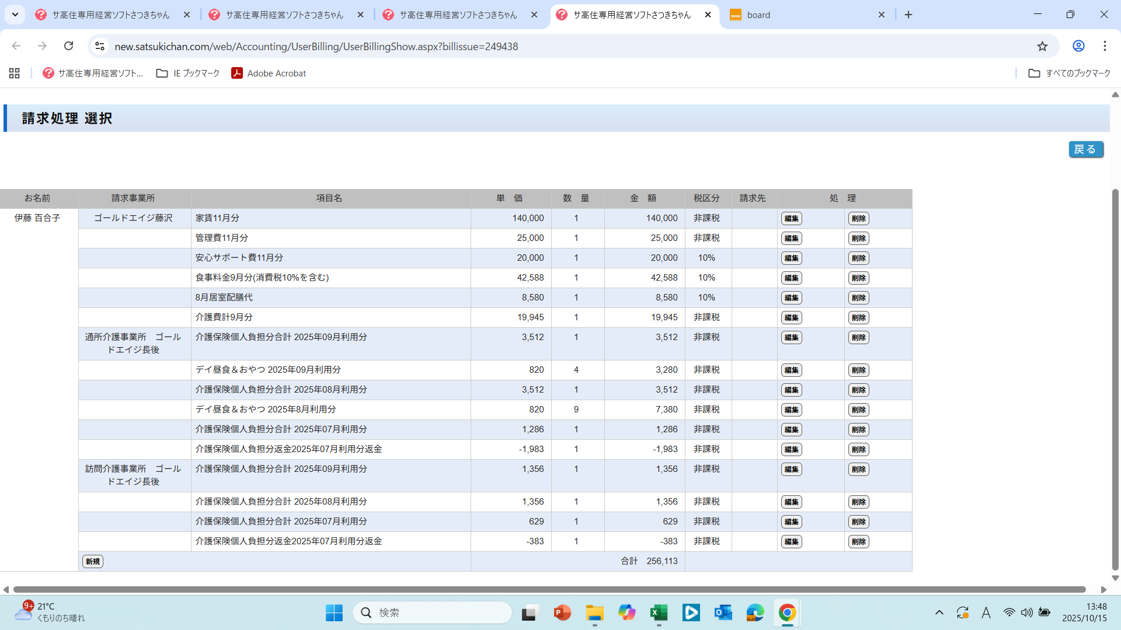Open Chrome profile icon

tap(1078, 46)
